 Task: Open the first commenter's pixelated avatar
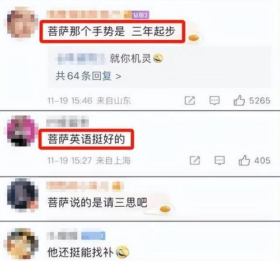pos(21,22)
